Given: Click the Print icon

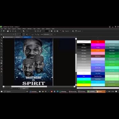Looking at the screenshot, I should [15, 31].
